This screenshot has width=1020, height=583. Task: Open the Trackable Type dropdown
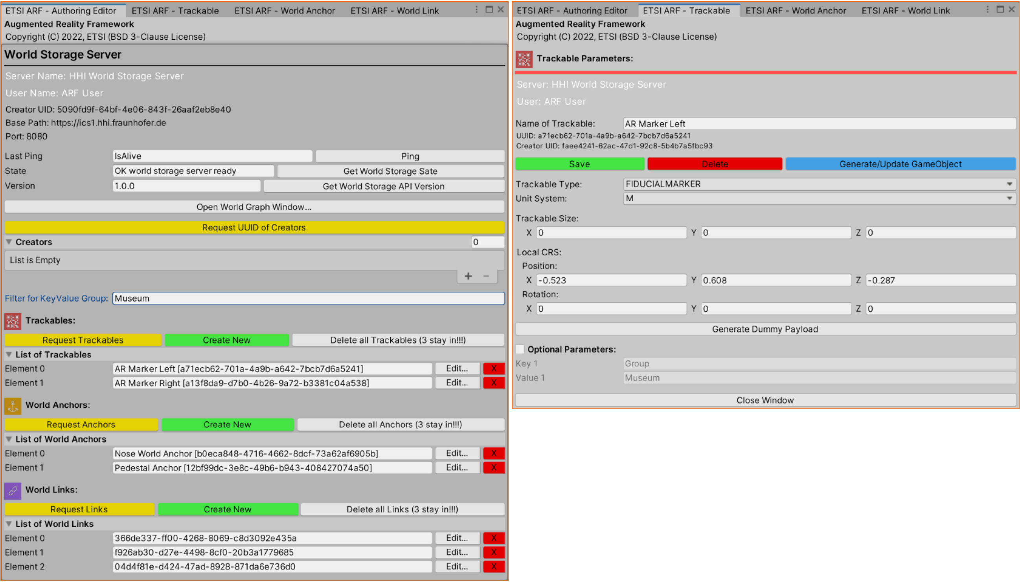point(819,184)
